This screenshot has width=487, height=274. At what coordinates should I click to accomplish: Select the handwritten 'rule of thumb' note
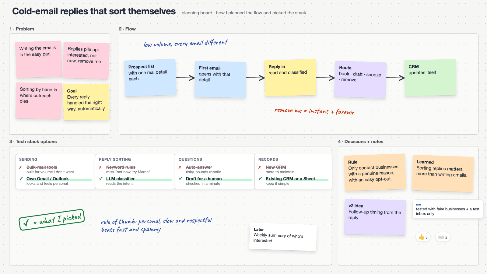pyautogui.click(x=156, y=225)
